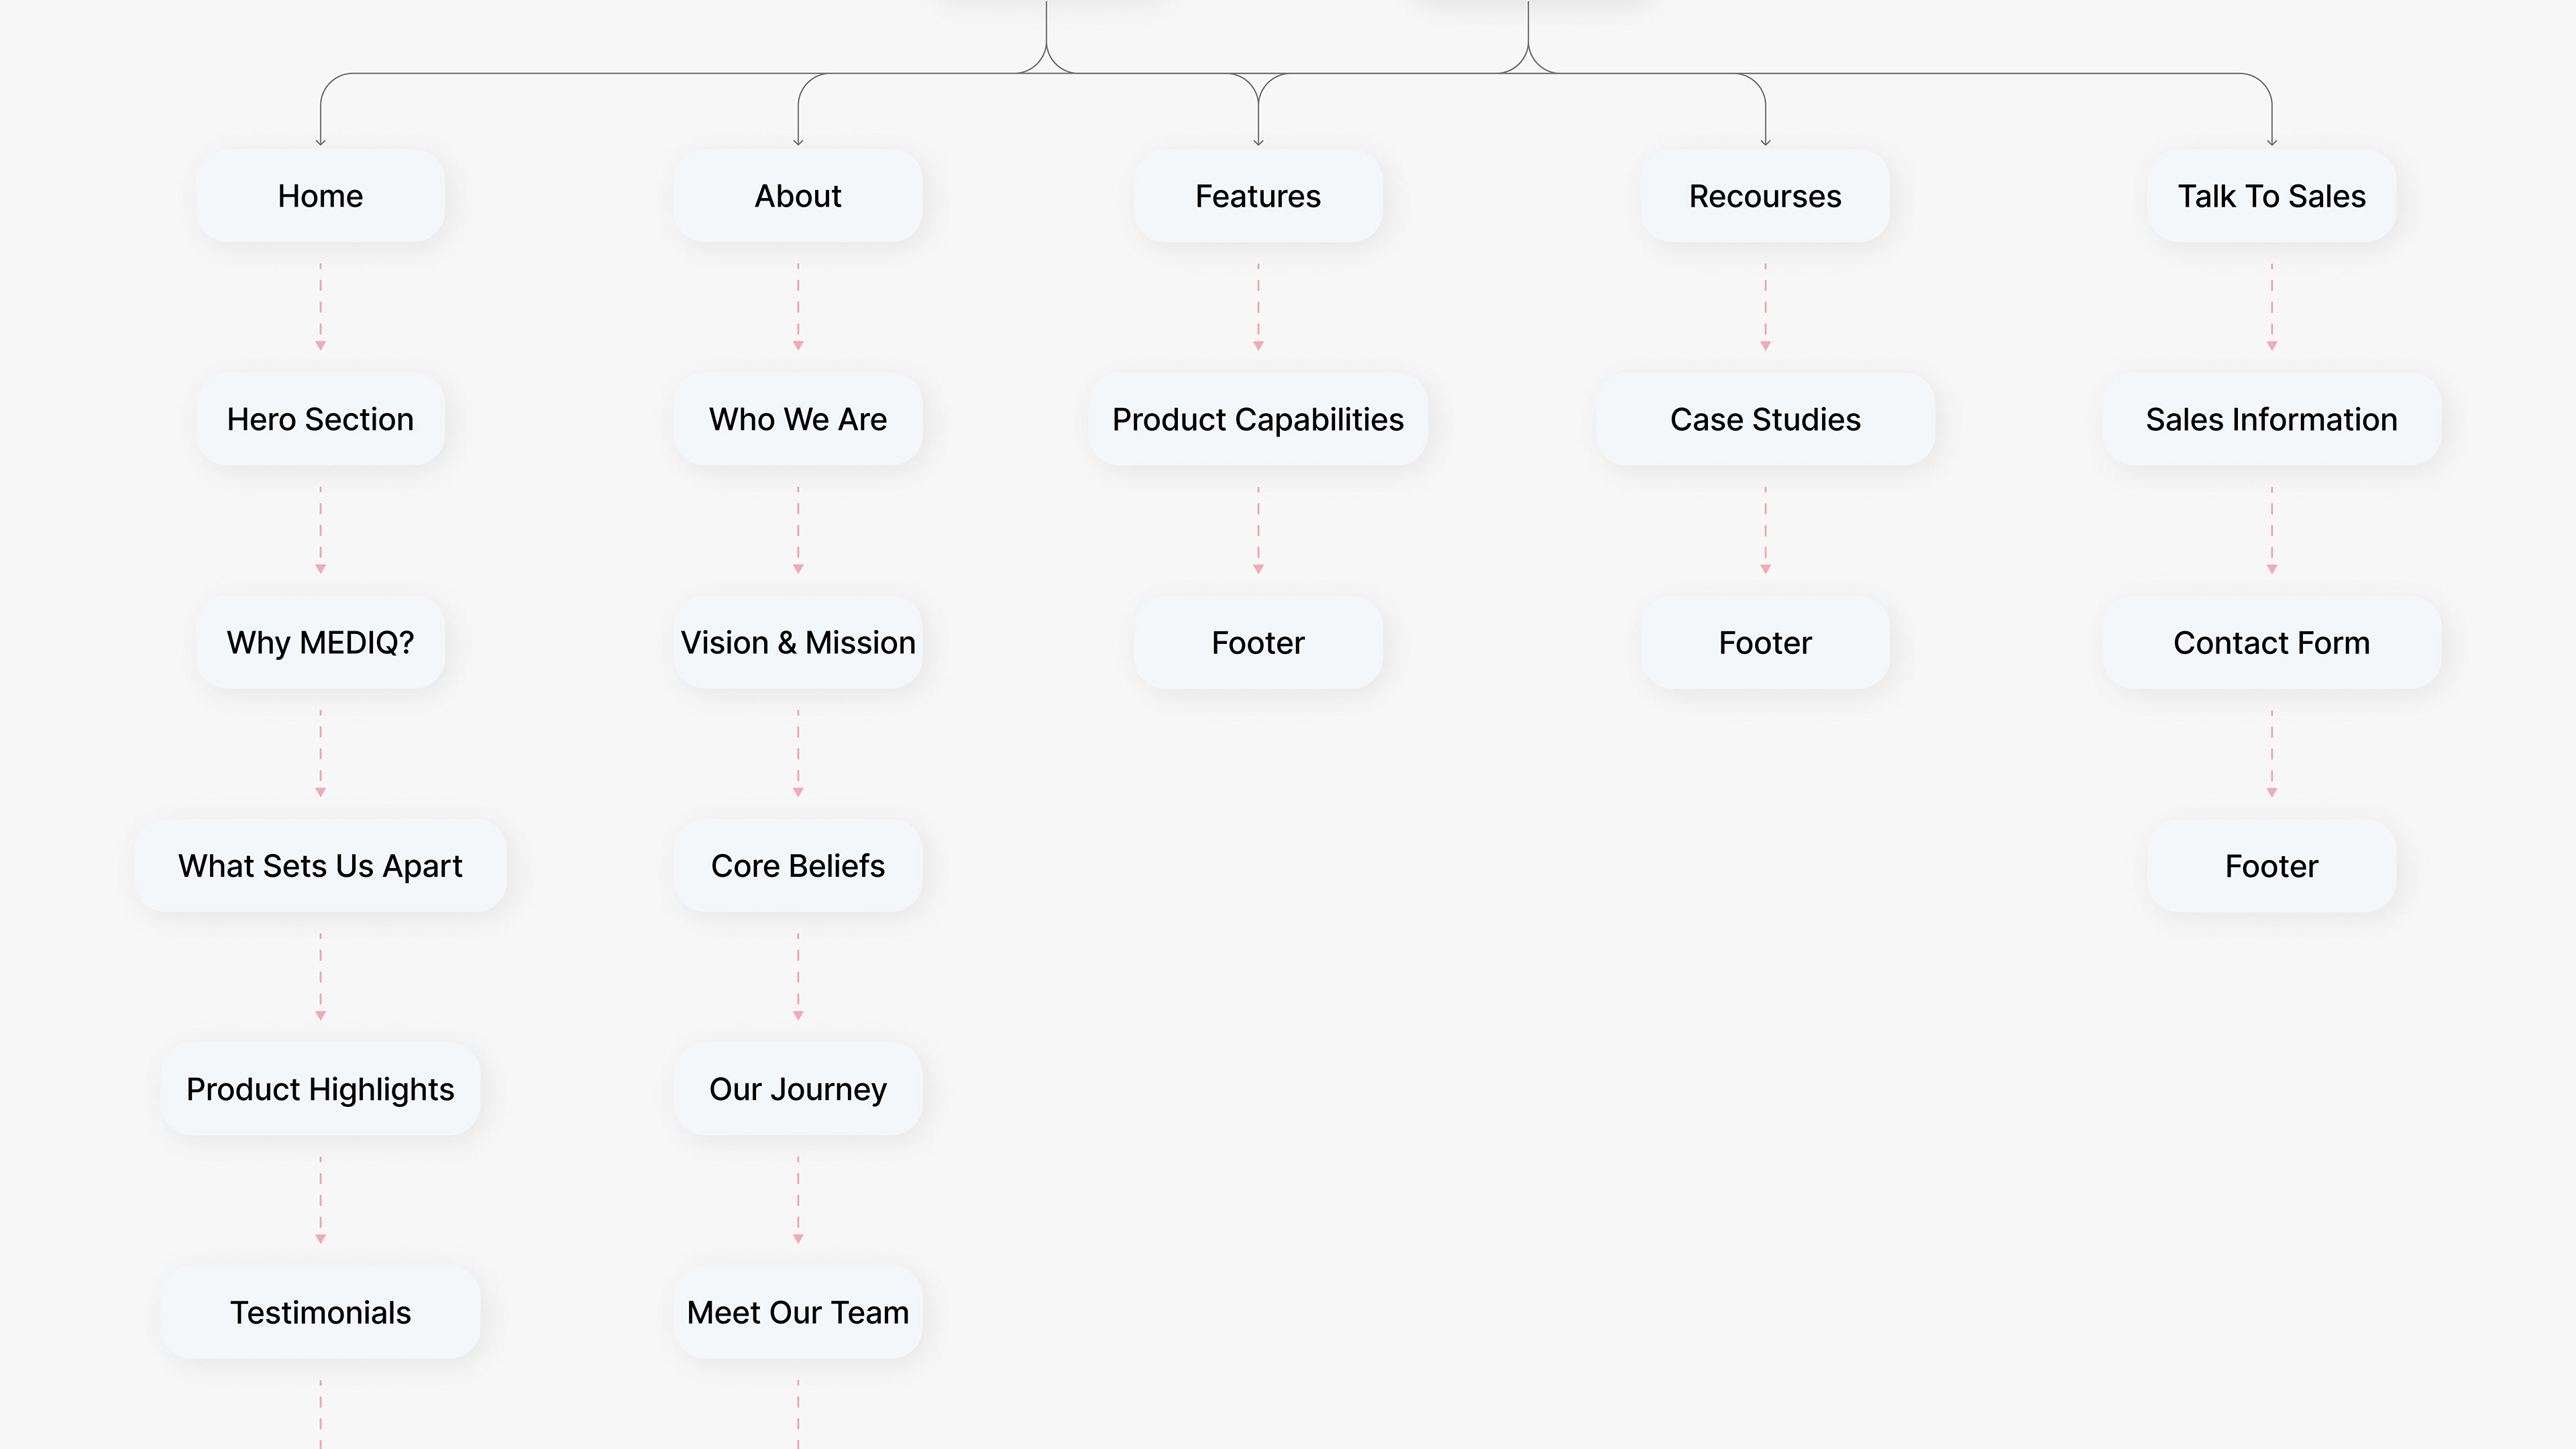Select the Core Beliefs node
Screen dimensions: 2576x1449
(x=797, y=865)
